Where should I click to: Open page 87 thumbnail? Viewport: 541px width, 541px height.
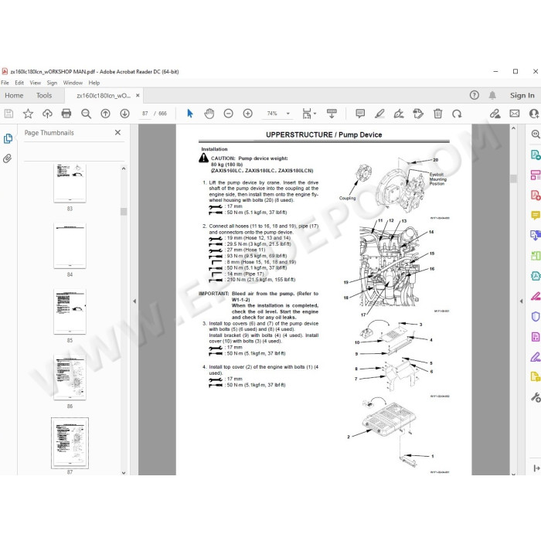[70, 443]
